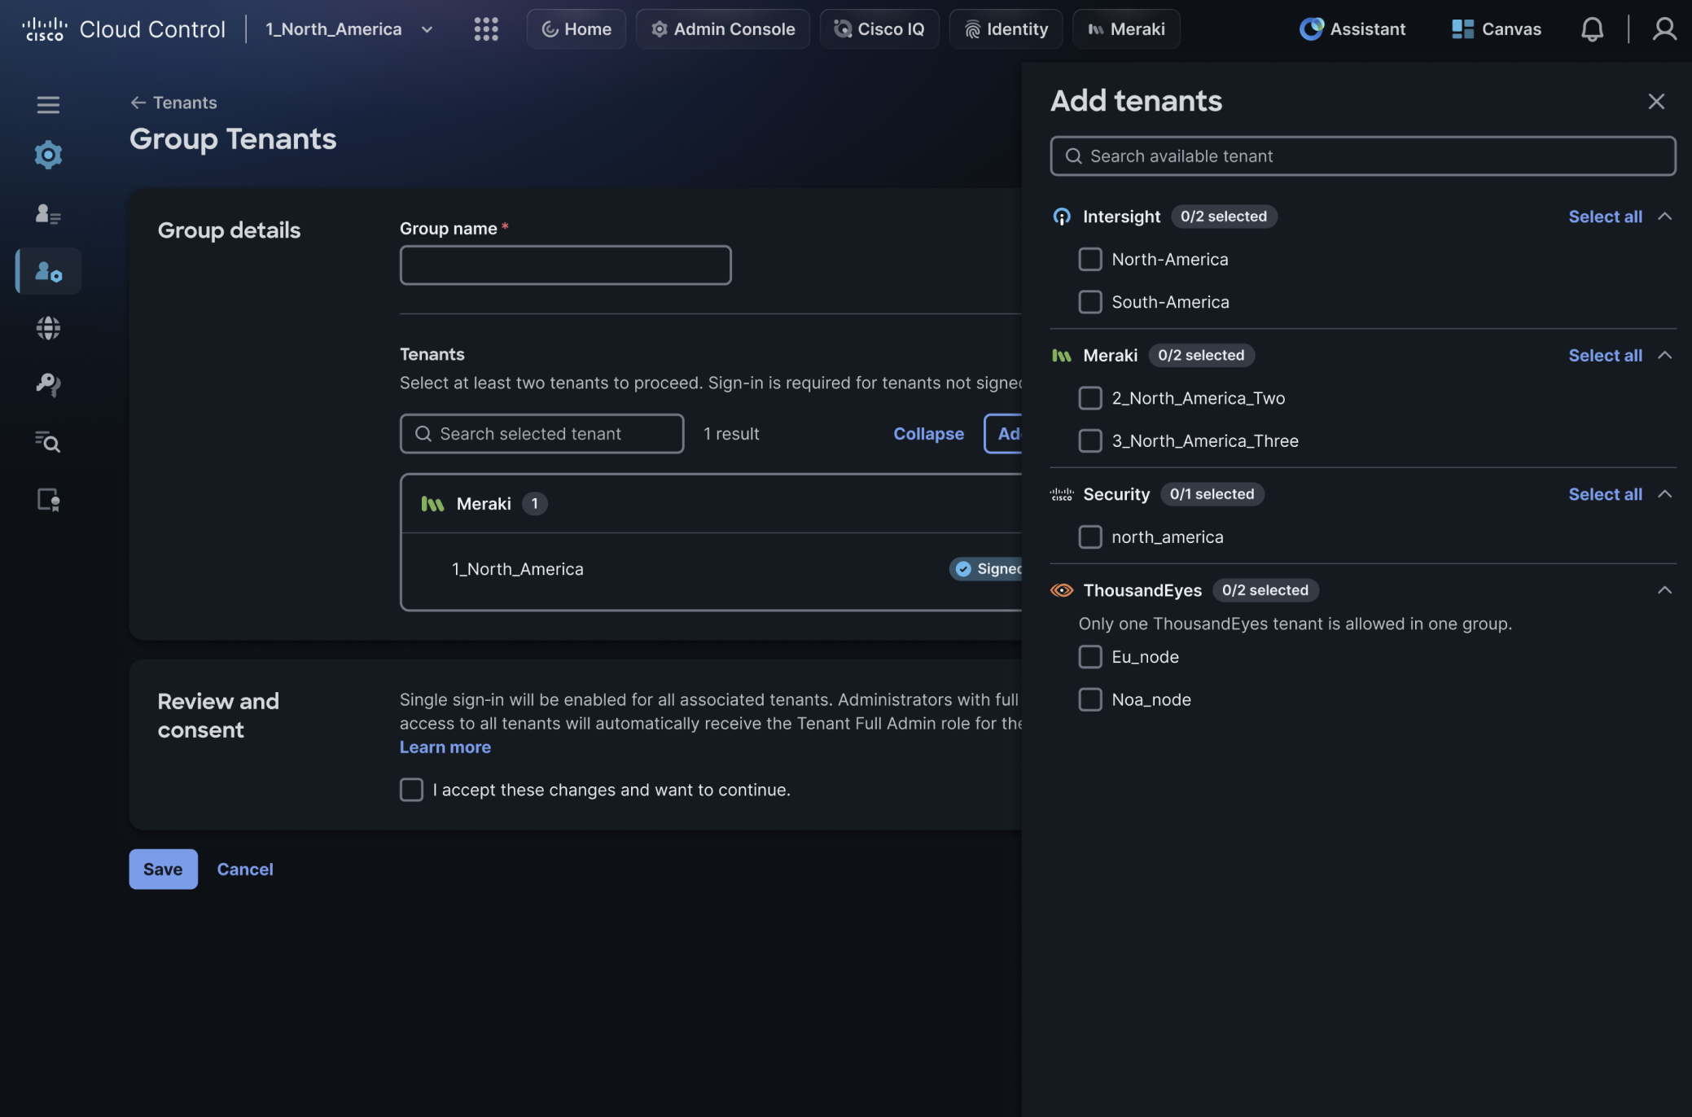Open the user list icon in sidebar

(x=48, y=213)
